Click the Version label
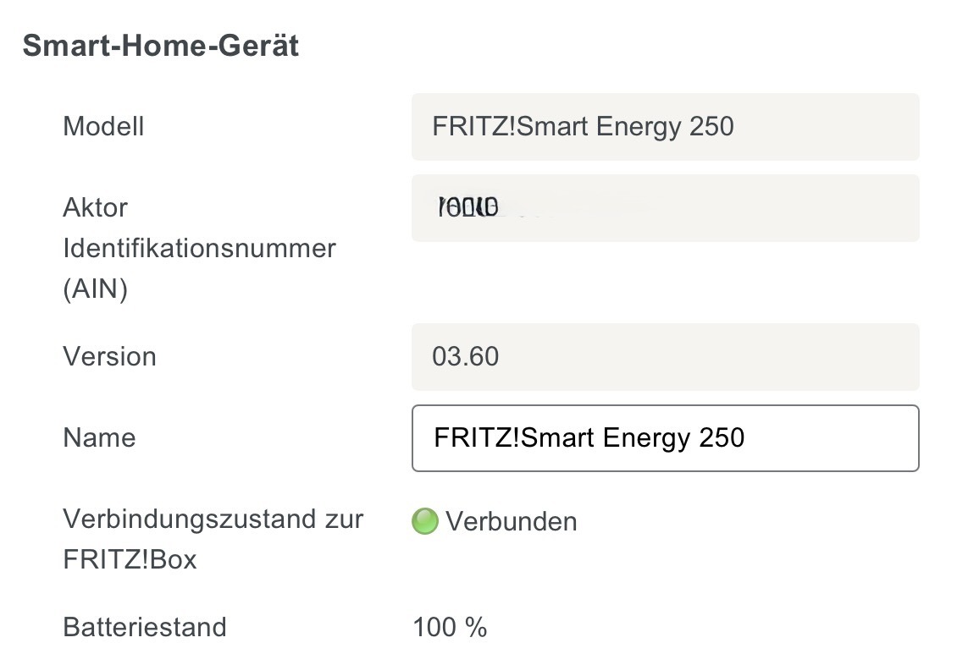The height and width of the screenshot is (665, 957). (x=109, y=356)
